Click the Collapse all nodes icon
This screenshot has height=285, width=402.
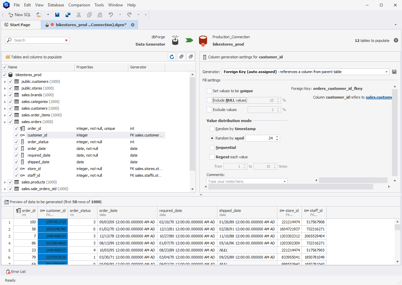click(x=191, y=57)
